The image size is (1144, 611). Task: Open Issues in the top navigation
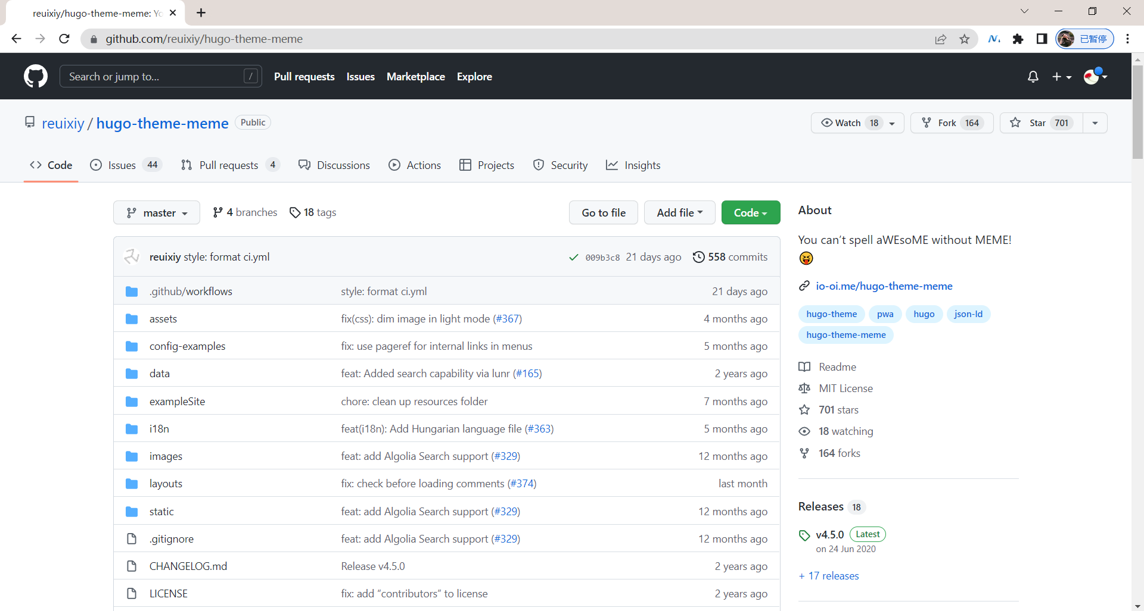(x=360, y=77)
